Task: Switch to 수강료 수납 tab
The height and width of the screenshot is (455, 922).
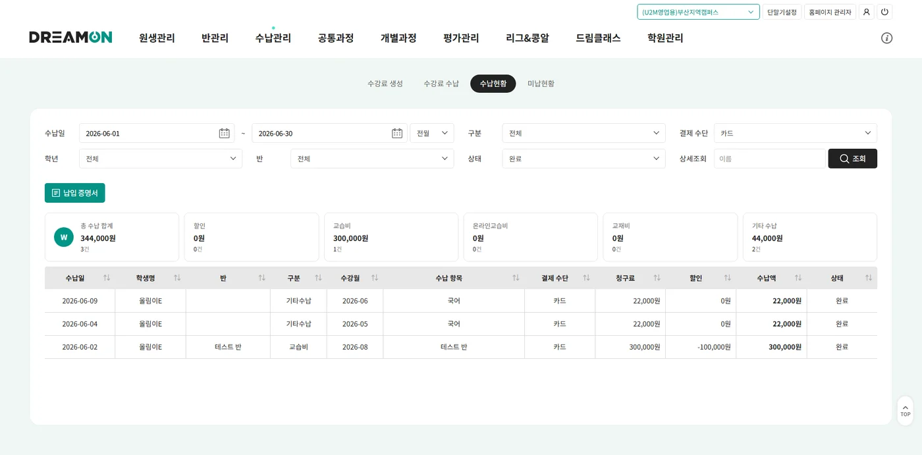Action: (x=441, y=84)
